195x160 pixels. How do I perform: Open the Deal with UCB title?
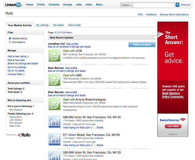[x=72, y=51]
